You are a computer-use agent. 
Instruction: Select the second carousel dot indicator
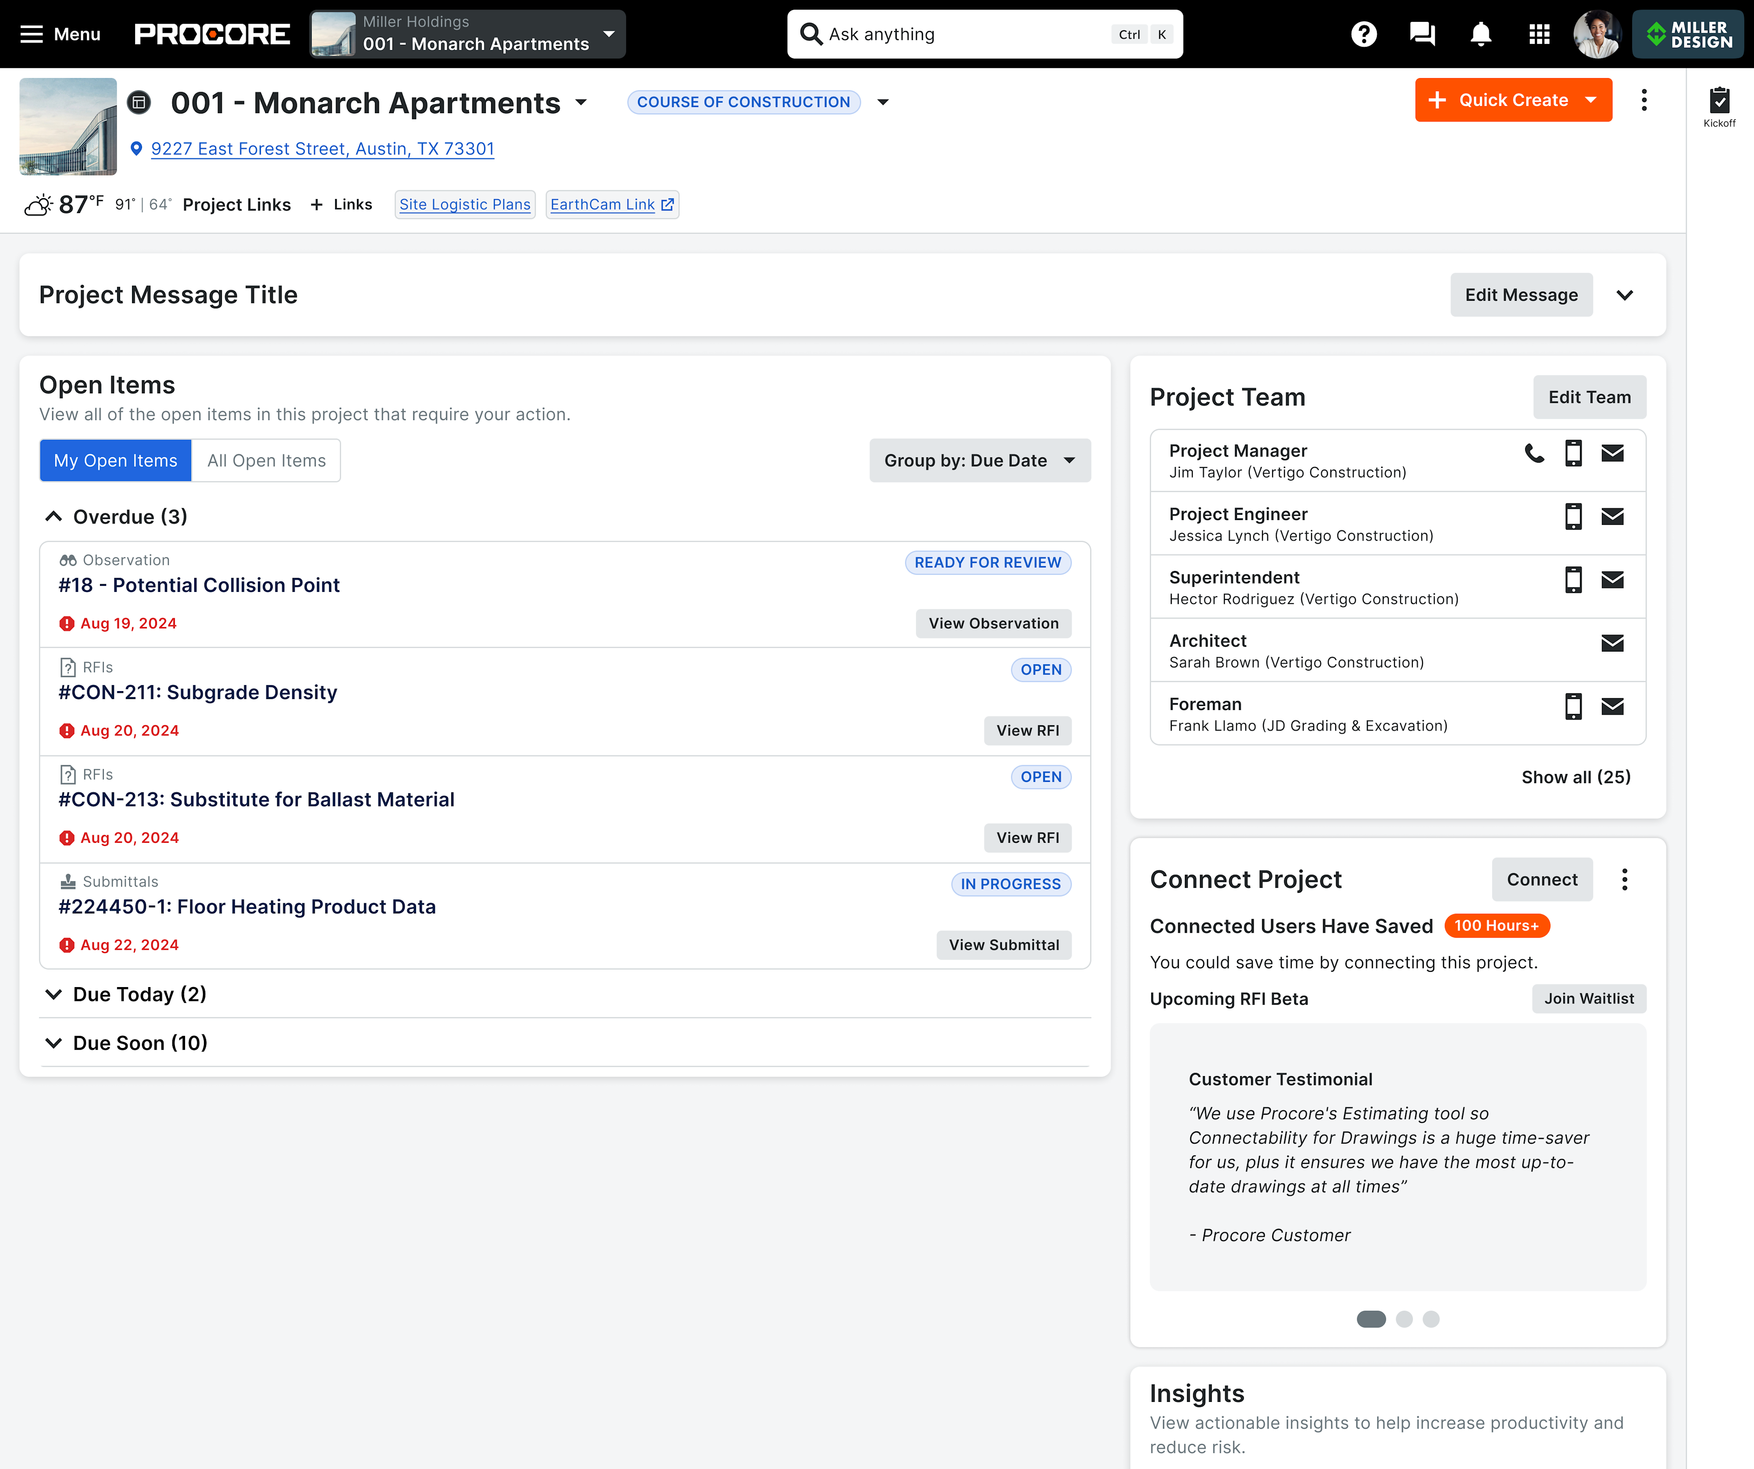[1404, 1319]
